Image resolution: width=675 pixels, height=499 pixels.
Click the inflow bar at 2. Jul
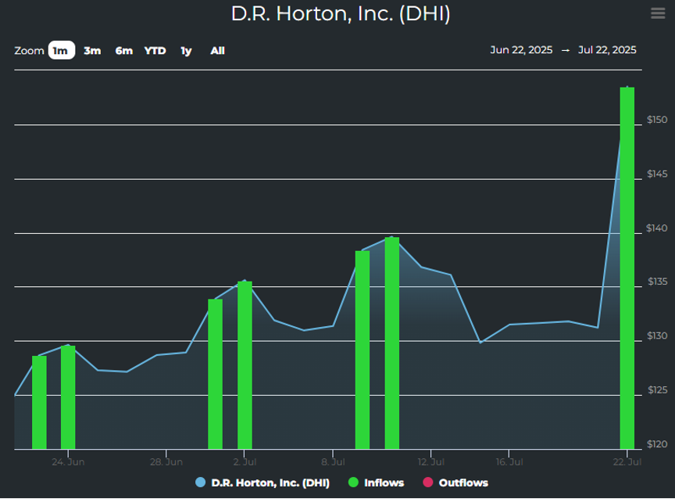(245, 365)
